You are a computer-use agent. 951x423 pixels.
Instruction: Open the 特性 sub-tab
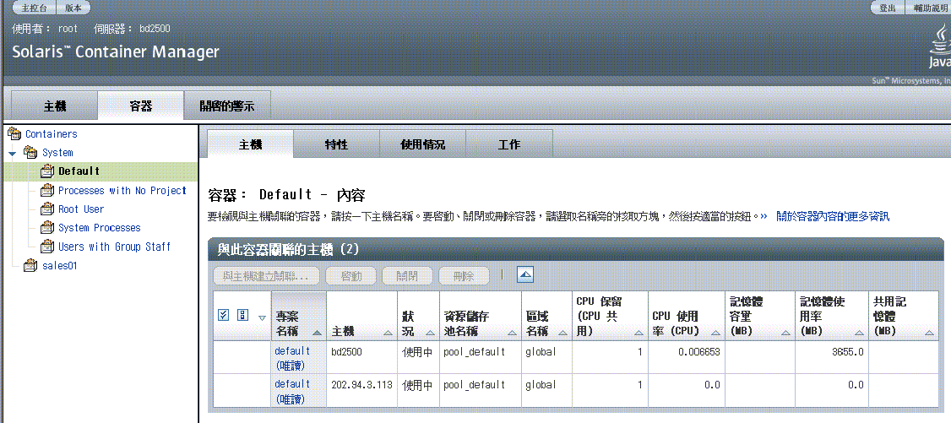coord(337,145)
